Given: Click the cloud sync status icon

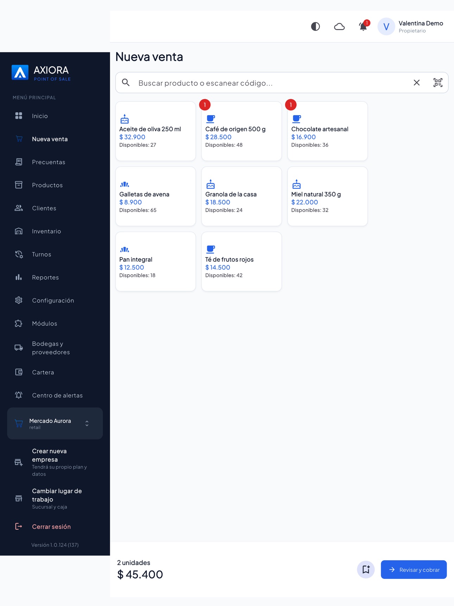Looking at the screenshot, I should [339, 26].
